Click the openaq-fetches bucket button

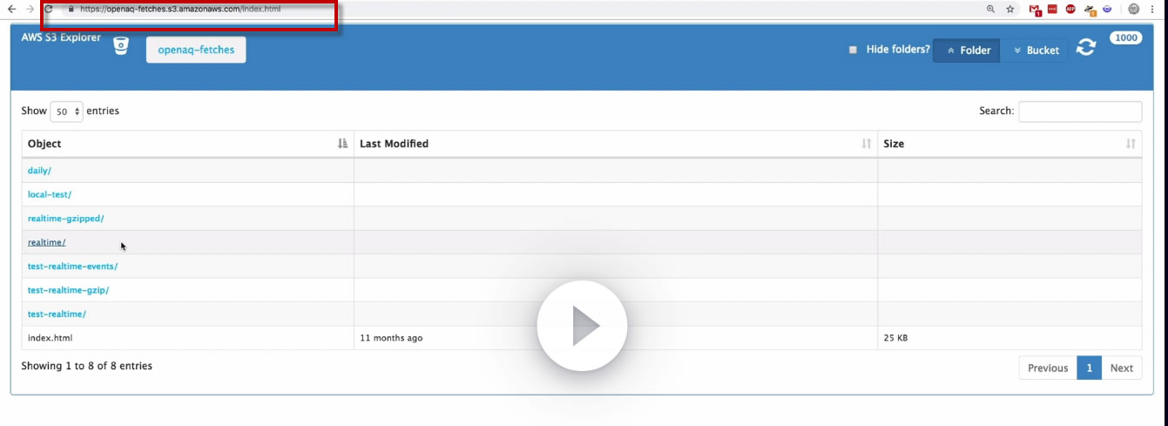(196, 50)
